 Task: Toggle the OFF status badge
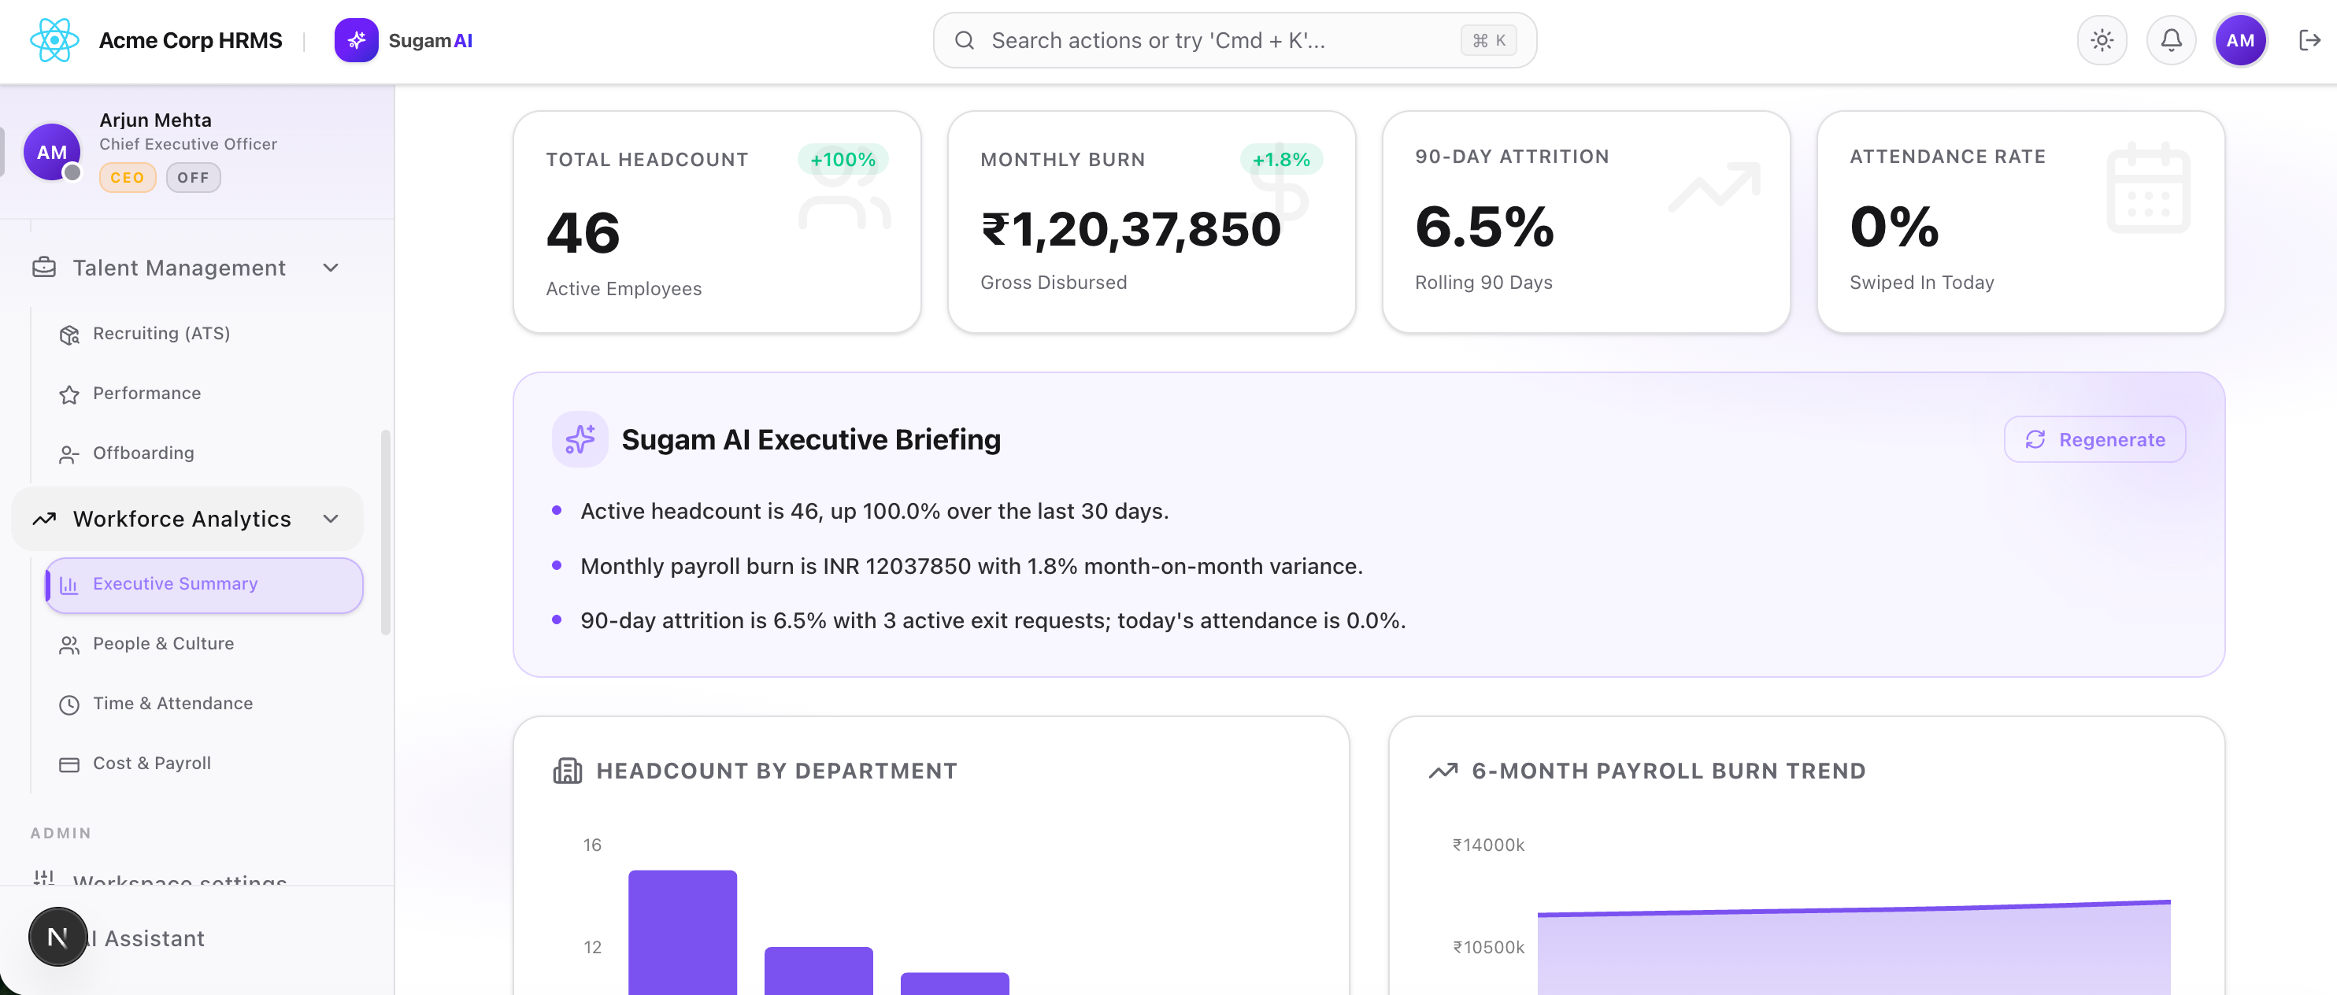coord(193,178)
